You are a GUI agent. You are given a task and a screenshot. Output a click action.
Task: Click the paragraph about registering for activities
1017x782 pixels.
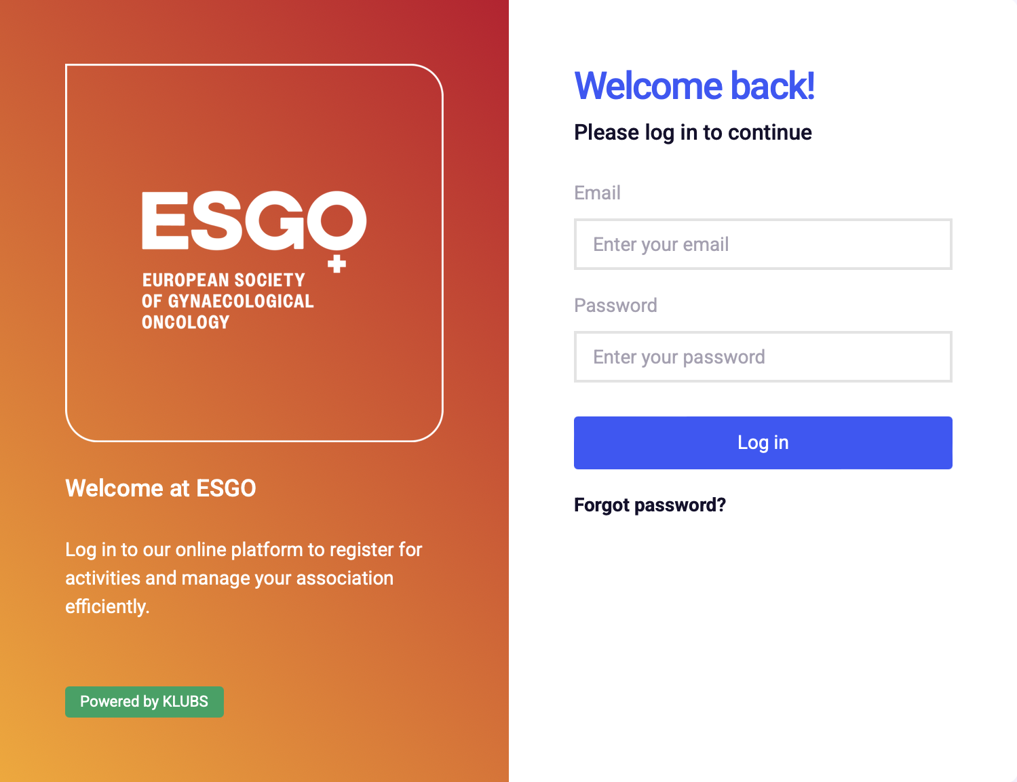(243, 577)
